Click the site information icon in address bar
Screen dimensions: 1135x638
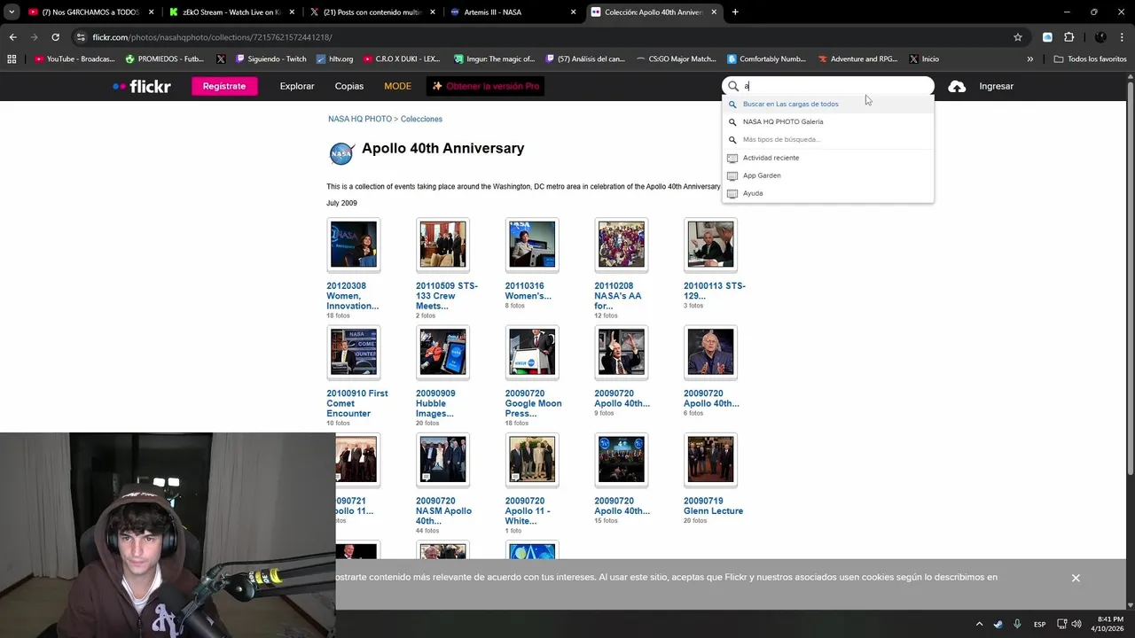click(81, 37)
